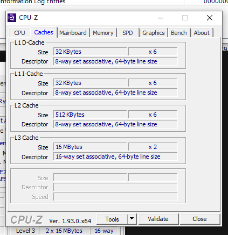
Task: Click the L3 Cache 16-way descriptor field
Action: [115, 156]
